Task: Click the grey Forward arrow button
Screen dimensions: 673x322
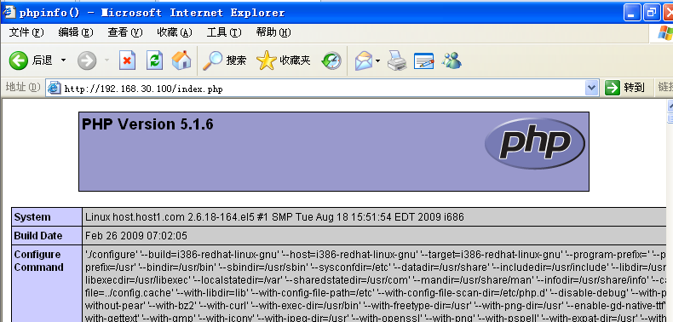Action: point(87,60)
